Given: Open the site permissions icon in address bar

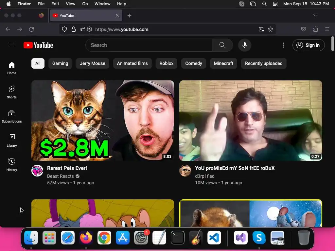Looking at the screenshot, I should click(83, 29).
